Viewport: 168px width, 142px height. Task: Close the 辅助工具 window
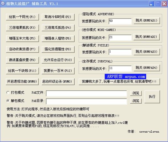coord(164,4)
